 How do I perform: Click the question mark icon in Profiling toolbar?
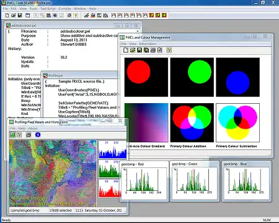click(19, 135)
